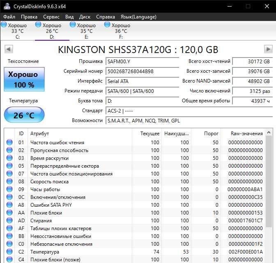This screenshot has height=263, width=276.
Task: Click raw value 000000000C35
Action: pyautogui.click(x=245, y=197)
